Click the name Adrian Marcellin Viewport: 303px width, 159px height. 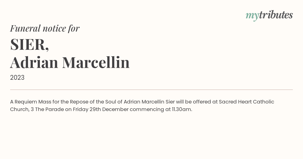click(70, 62)
